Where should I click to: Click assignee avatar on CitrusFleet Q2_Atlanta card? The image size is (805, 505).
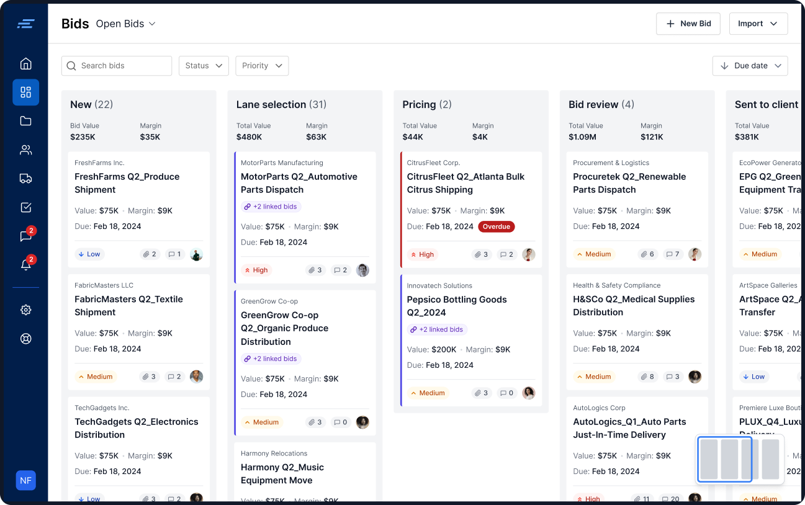tap(529, 254)
